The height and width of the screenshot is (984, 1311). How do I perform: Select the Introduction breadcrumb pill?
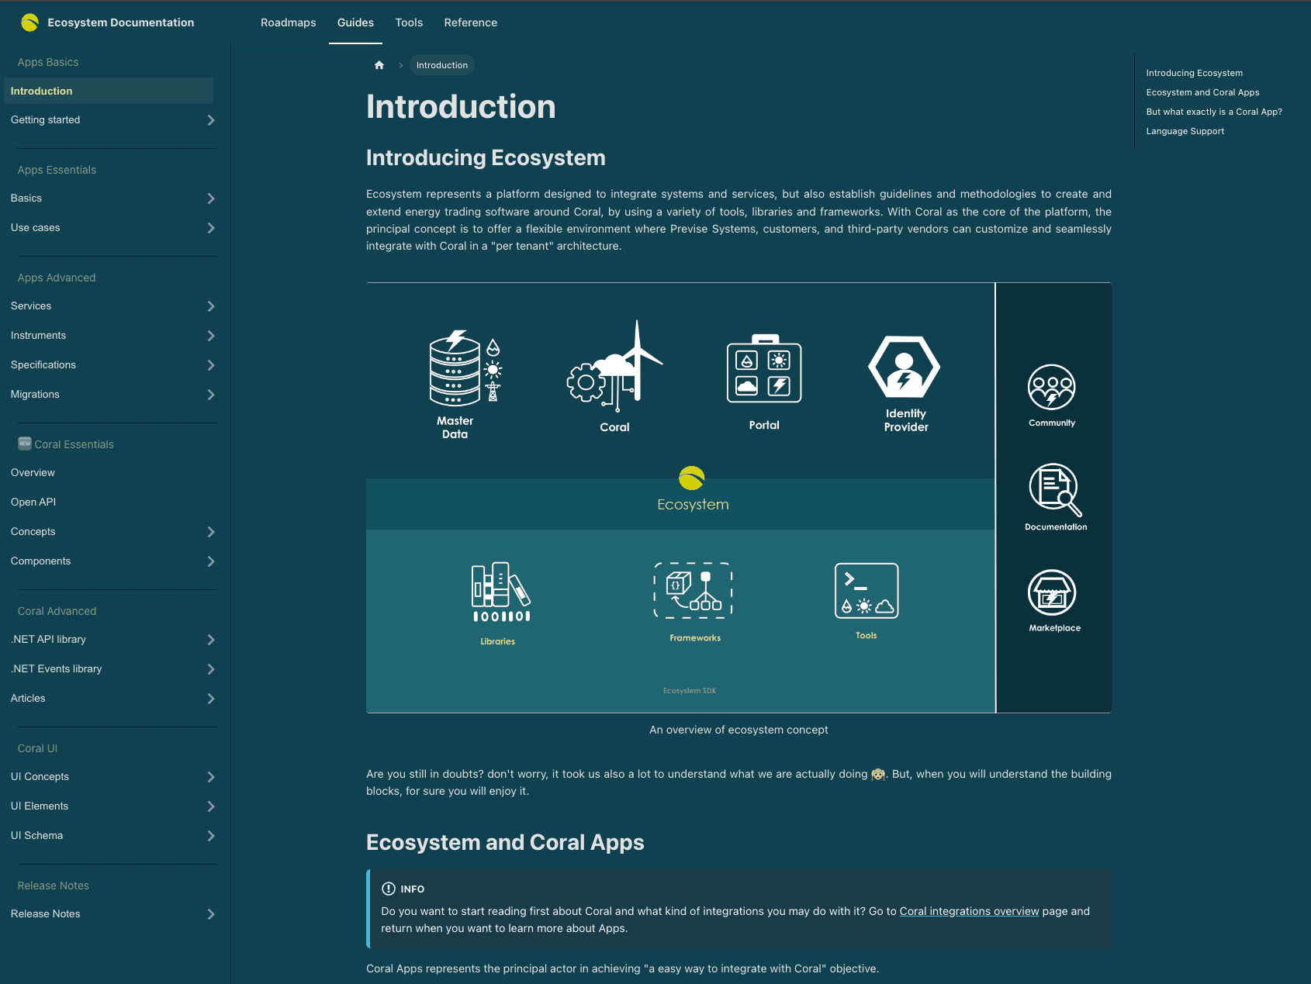[441, 65]
